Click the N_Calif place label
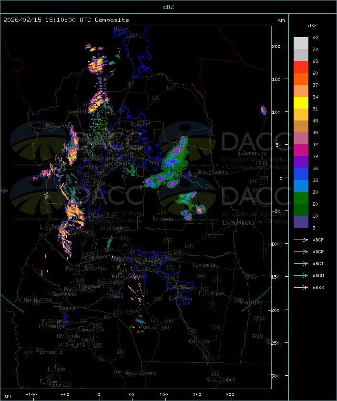 coord(141,124)
